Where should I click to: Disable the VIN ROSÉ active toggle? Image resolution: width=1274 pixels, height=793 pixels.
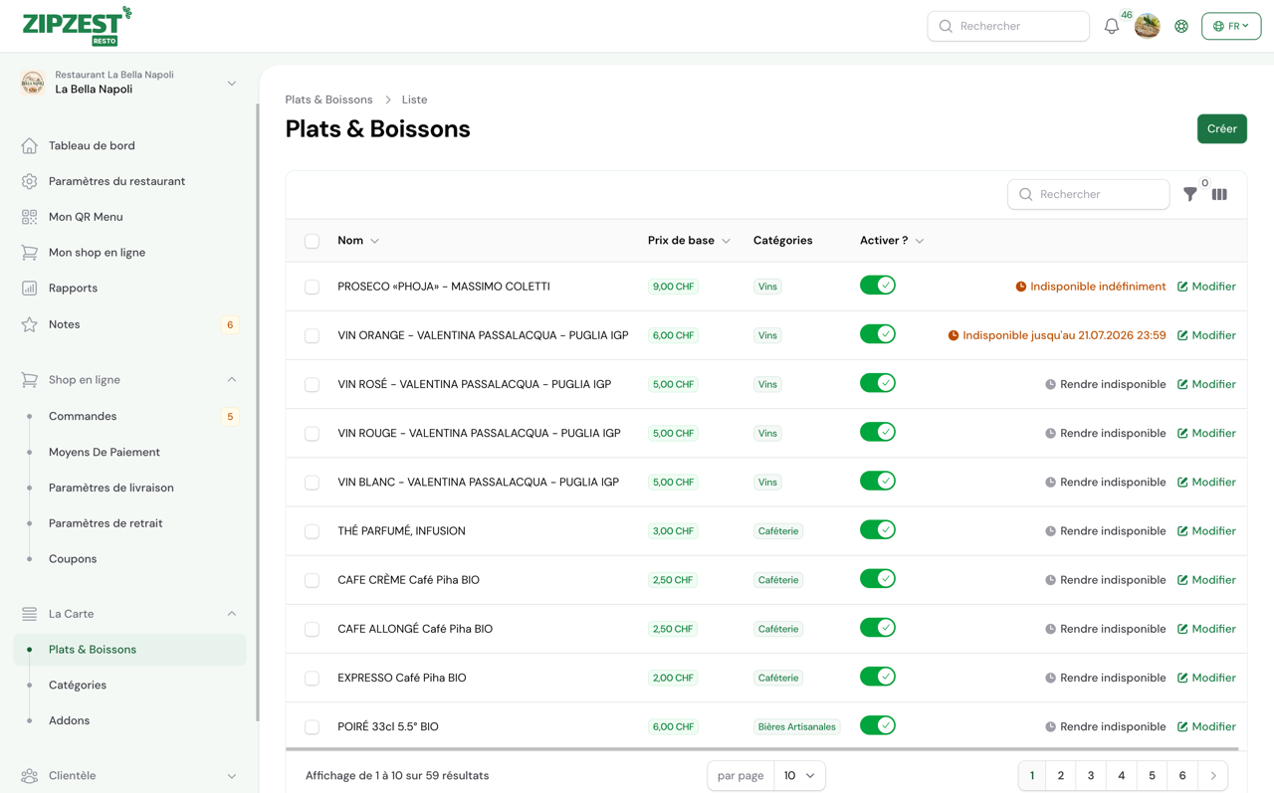(x=878, y=383)
